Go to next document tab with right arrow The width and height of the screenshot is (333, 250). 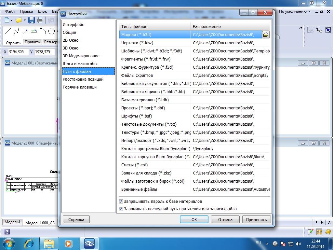322,222
